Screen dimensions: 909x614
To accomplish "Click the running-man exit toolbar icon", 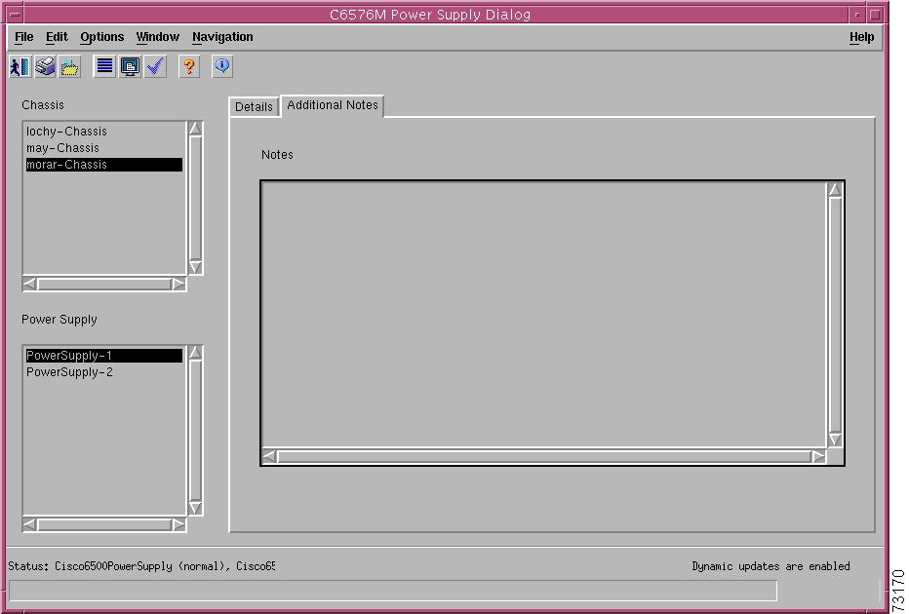I will click(20, 66).
